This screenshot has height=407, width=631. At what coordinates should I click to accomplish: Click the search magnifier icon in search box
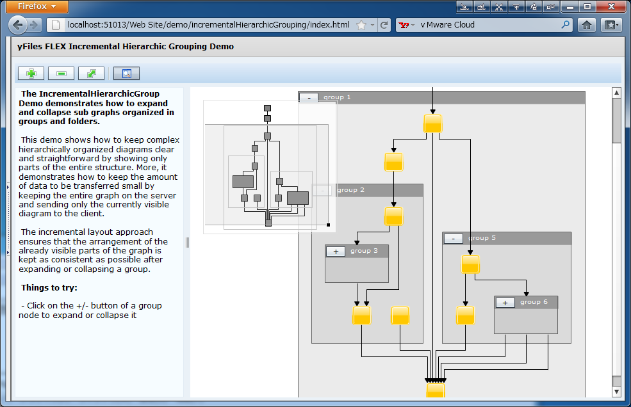pos(566,25)
